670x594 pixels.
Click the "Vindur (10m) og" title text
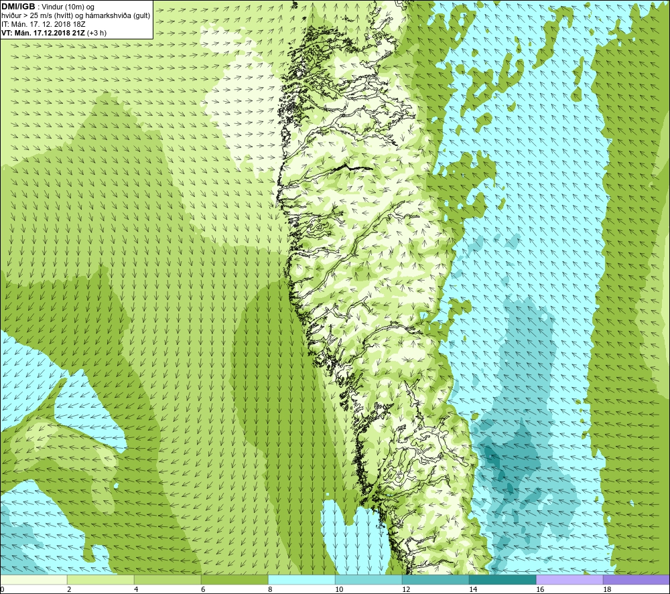68,7
